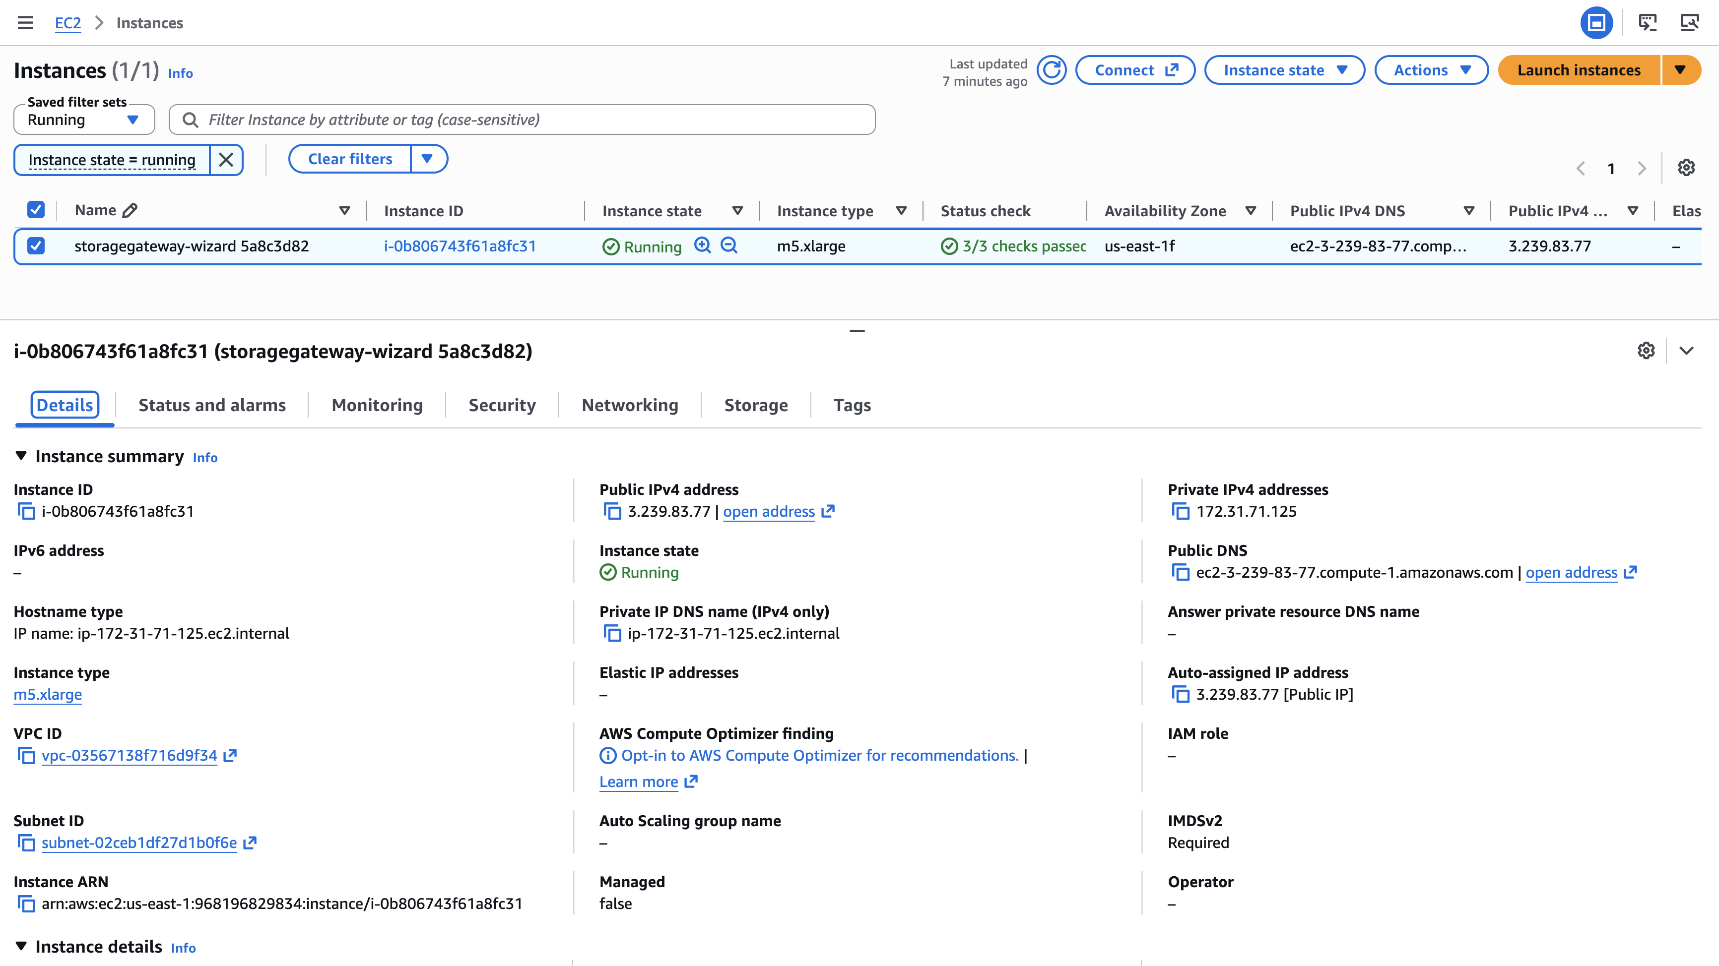The height and width of the screenshot is (966, 1719).
Task: Open the Saved filter sets dropdown
Action: click(84, 120)
